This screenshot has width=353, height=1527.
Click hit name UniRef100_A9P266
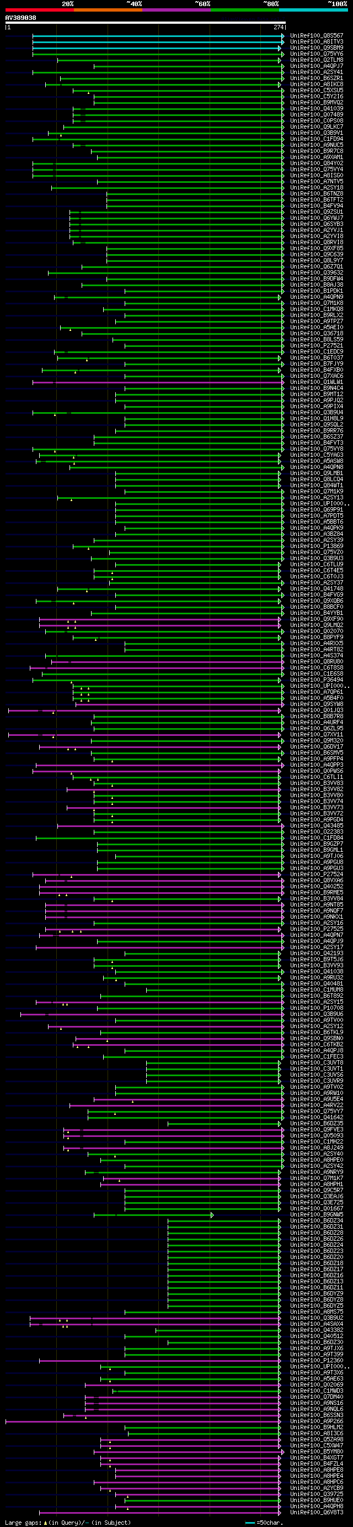tap(317, 1421)
